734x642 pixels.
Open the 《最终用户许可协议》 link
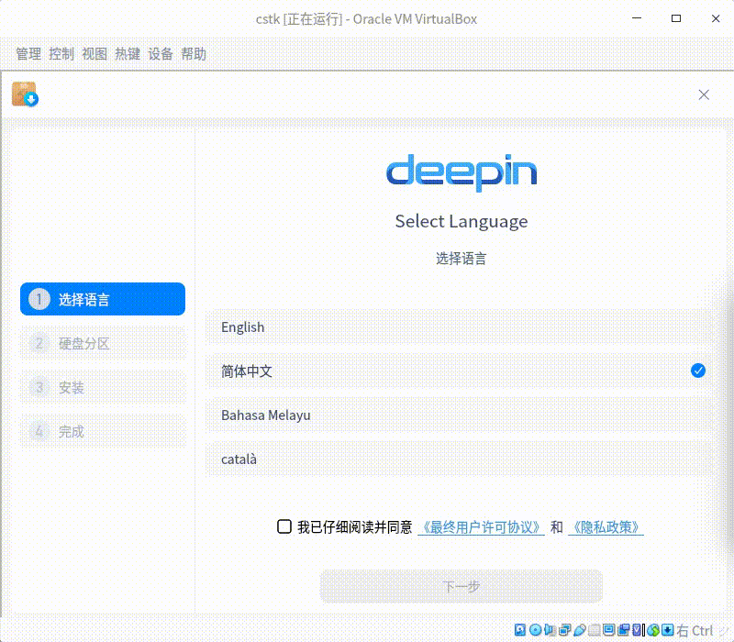point(481,526)
